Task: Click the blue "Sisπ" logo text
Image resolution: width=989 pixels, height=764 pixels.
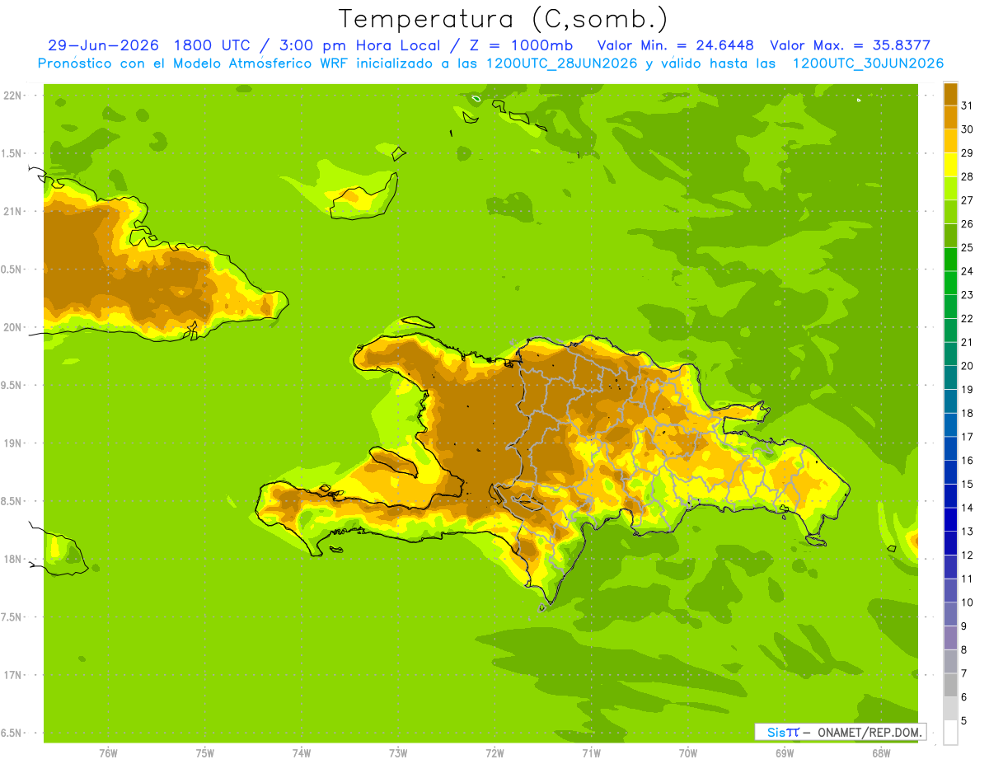Action: click(783, 732)
